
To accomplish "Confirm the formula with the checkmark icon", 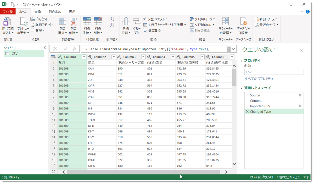I will point(65,49).
